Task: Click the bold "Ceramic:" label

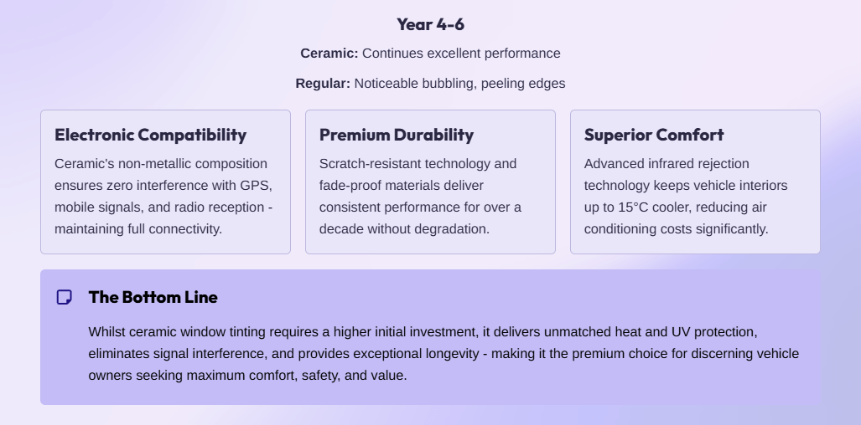Action: [329, 54]
